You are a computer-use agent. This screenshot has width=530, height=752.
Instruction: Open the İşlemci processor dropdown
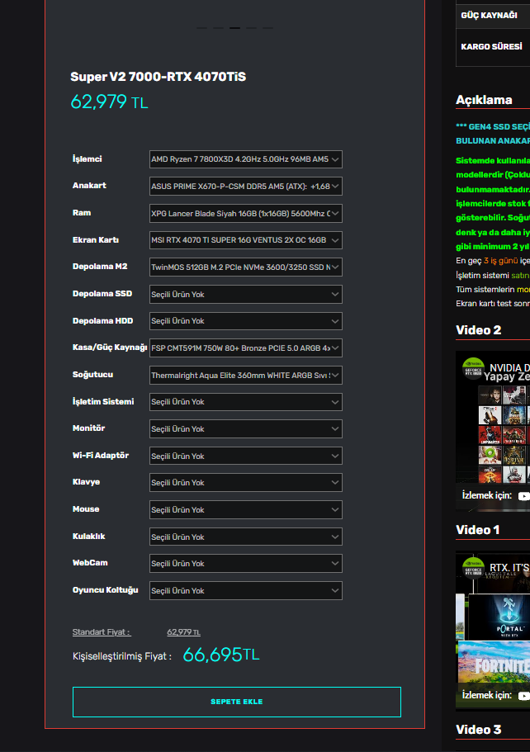coord(245,159)
